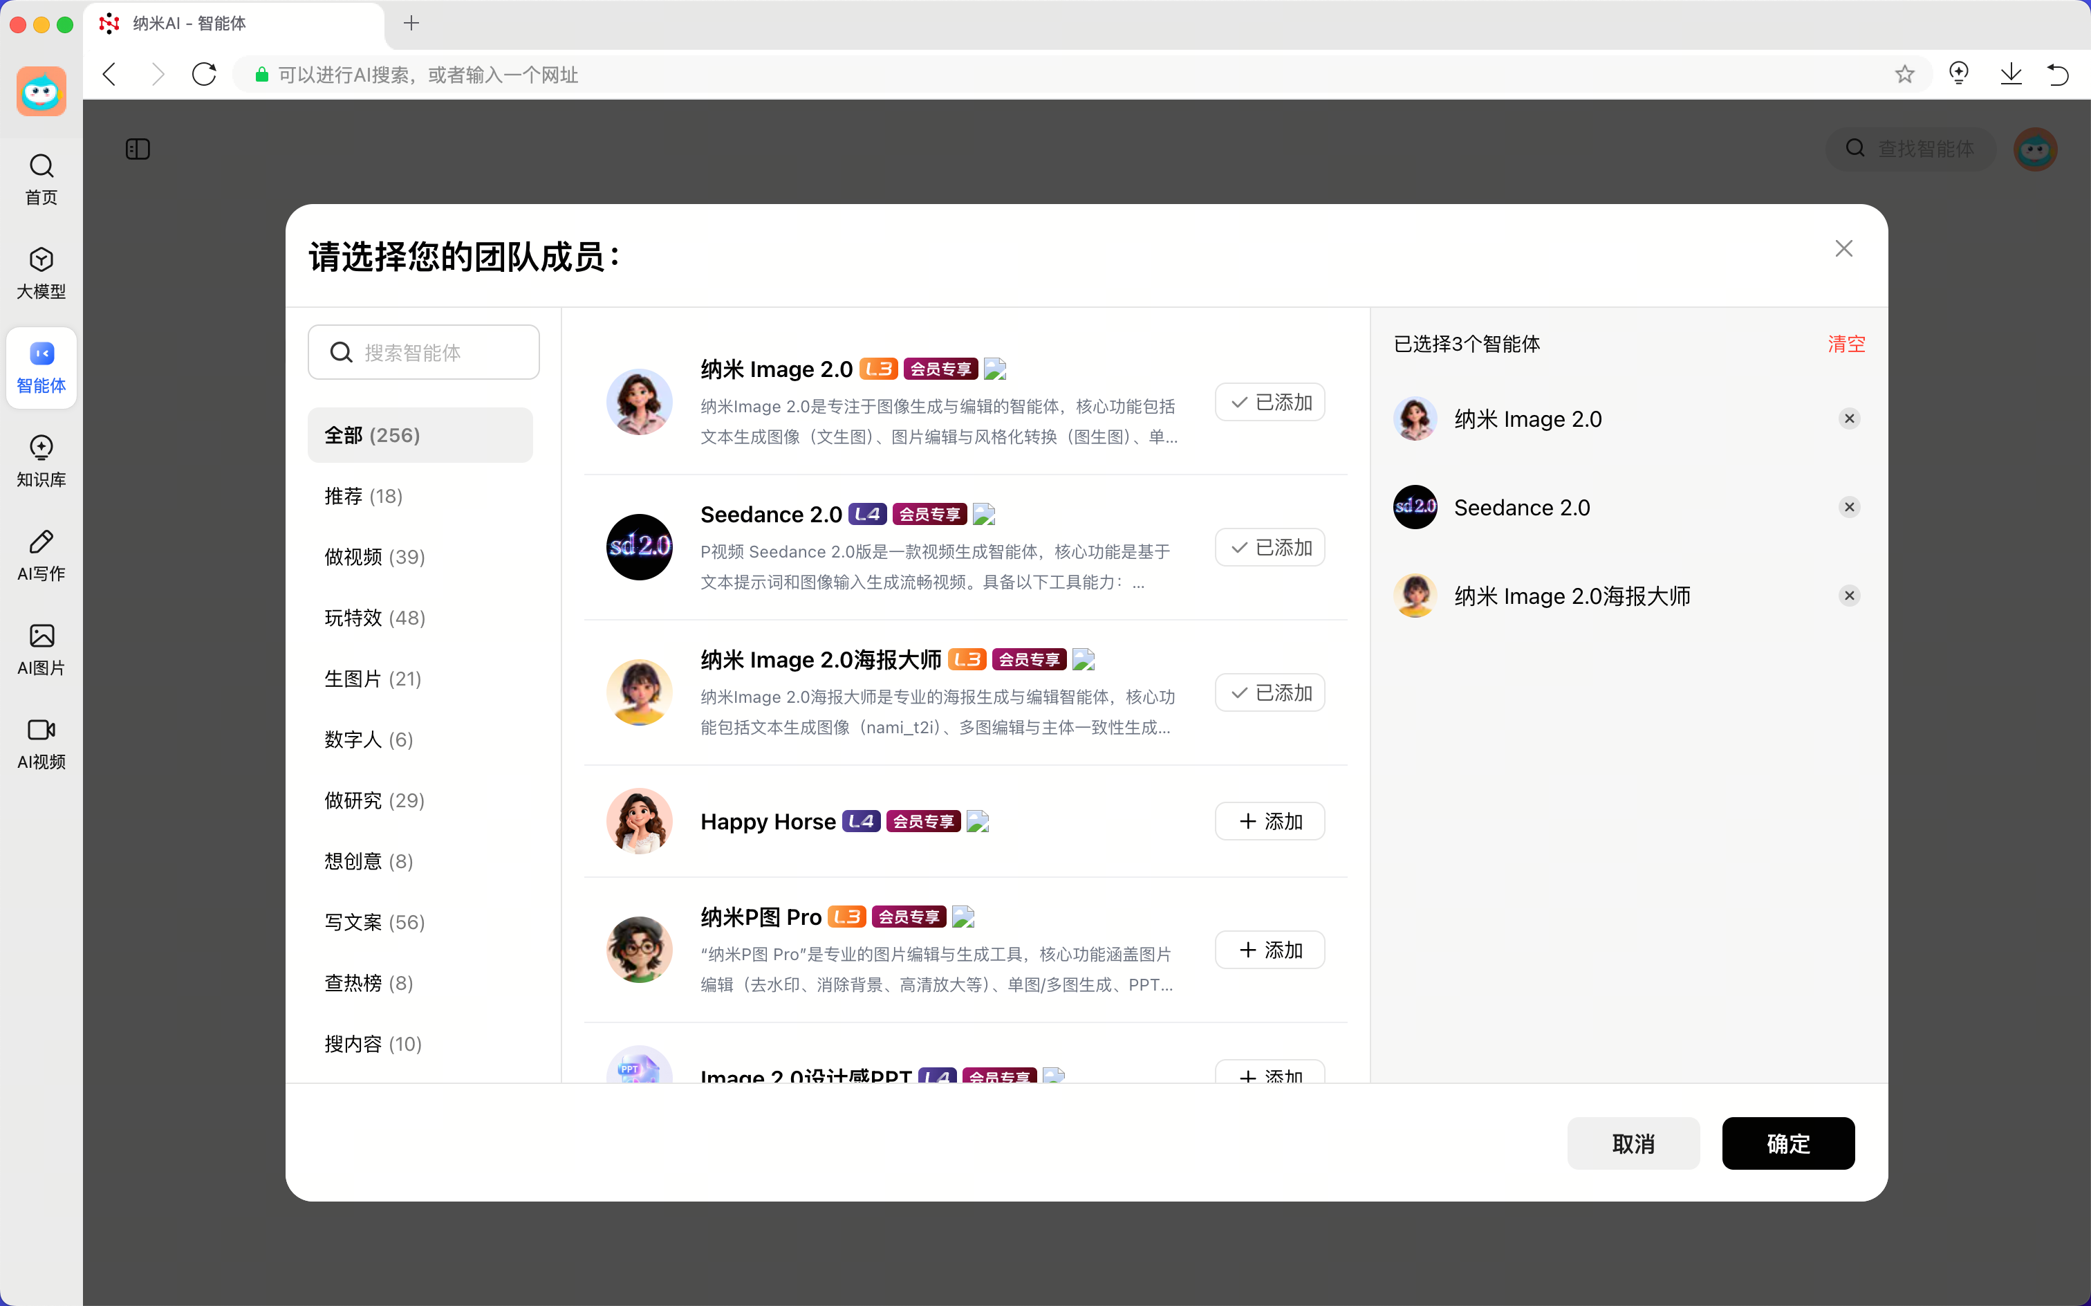Click the L4 badge next to Happy Horse
Image resolution: width=2091 pixels, height=1306 pixels.
[x=861, y=821]
